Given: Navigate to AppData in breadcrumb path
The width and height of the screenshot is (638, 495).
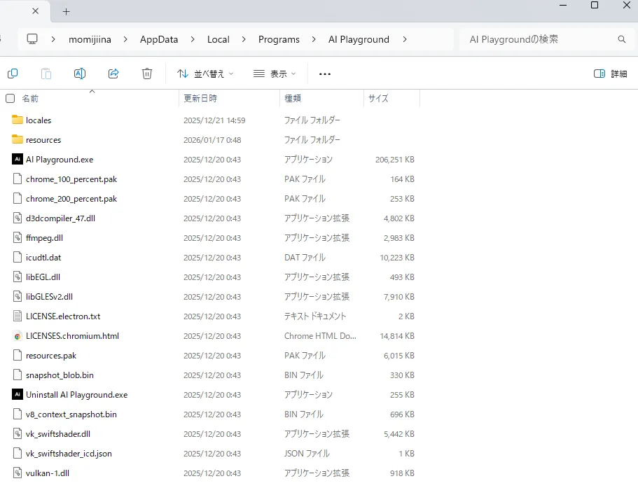Looking at the screenshot, I should coord(159,40).
